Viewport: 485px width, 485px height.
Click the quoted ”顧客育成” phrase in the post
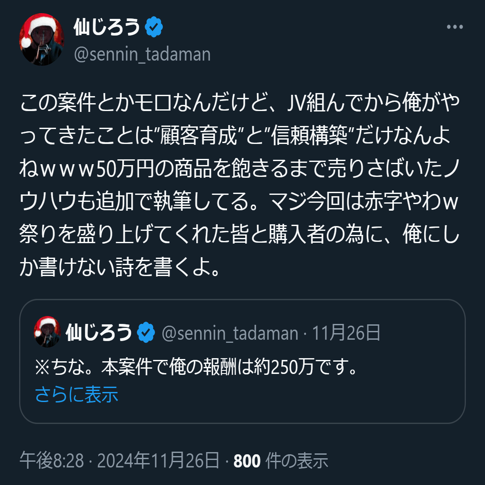[x=198, y=135]
